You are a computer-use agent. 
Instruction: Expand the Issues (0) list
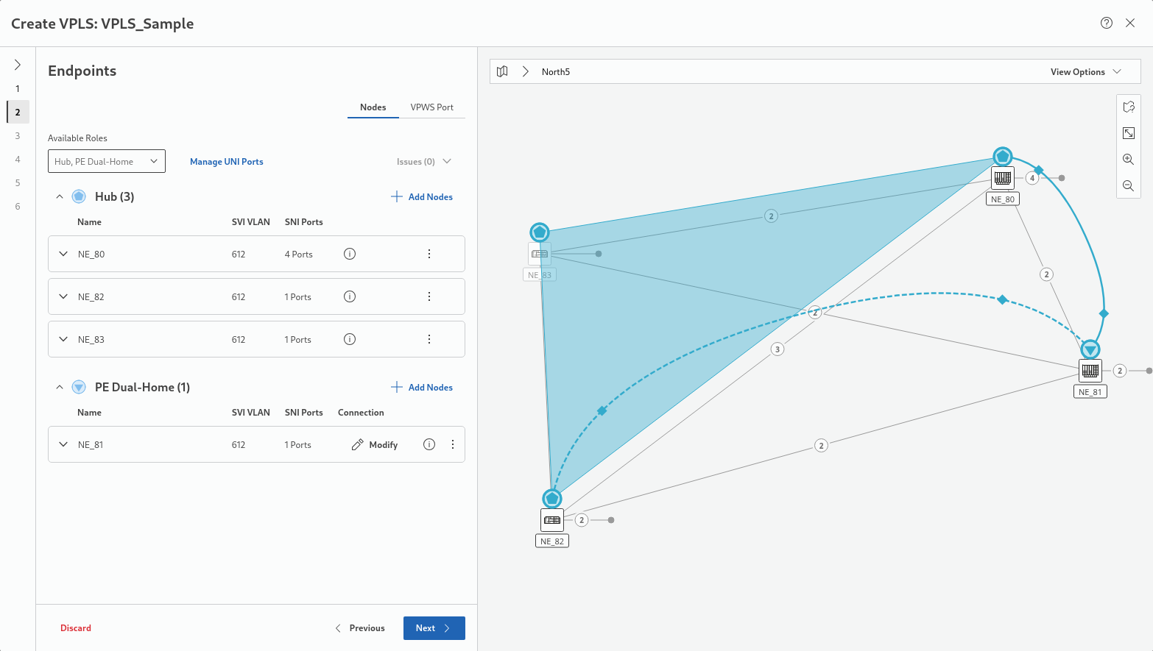tap(424, 161)
